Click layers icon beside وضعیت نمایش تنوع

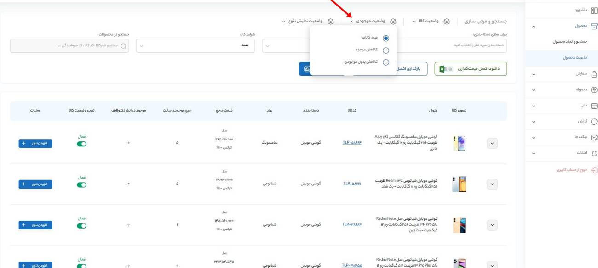(x=330, y=22)
